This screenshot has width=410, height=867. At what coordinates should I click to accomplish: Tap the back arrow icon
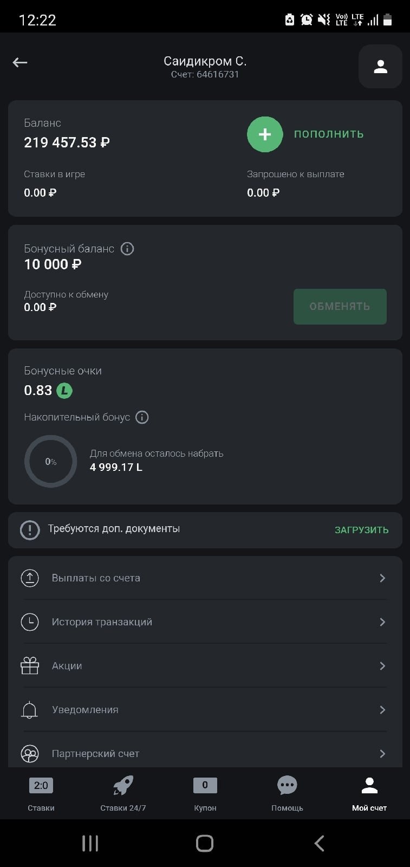20,63
